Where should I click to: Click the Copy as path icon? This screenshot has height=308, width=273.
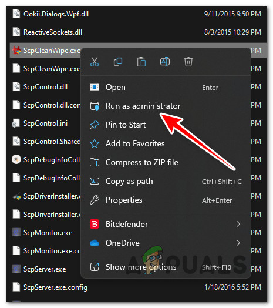(95, 181)
